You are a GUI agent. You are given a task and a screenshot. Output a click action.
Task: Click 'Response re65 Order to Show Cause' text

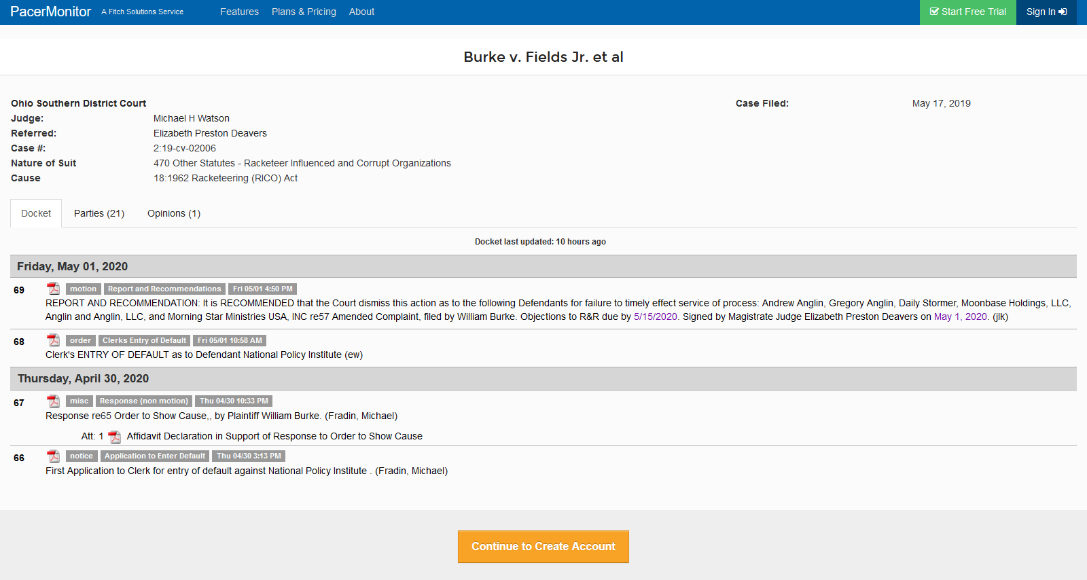(x=221, y=416)
